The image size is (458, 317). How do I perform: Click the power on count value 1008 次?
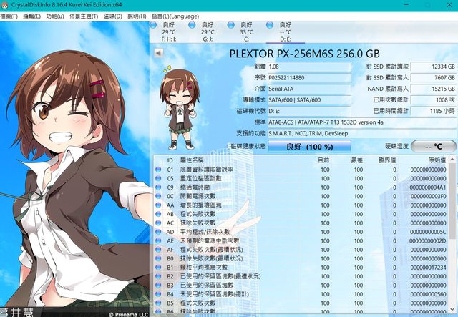[434, 100]
